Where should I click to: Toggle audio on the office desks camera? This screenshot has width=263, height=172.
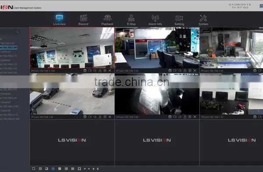click(x=180, y=71)
